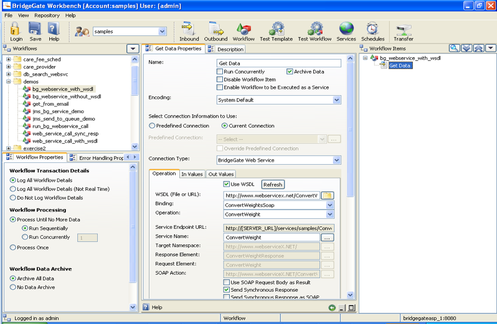Open Services globe icon
The width and height of the screenshot is (497, 324).
pyautogui.click(x=346, y=29)
